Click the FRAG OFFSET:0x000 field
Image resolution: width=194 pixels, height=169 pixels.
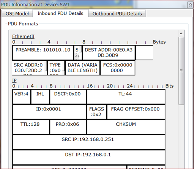point(136,112)
